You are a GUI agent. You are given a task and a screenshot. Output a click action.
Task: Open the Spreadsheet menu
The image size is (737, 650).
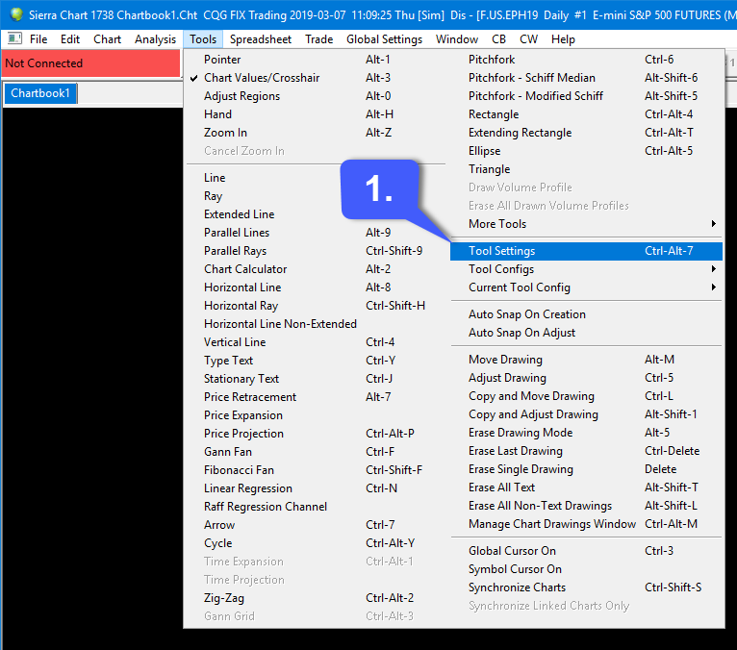coord(261,39)
